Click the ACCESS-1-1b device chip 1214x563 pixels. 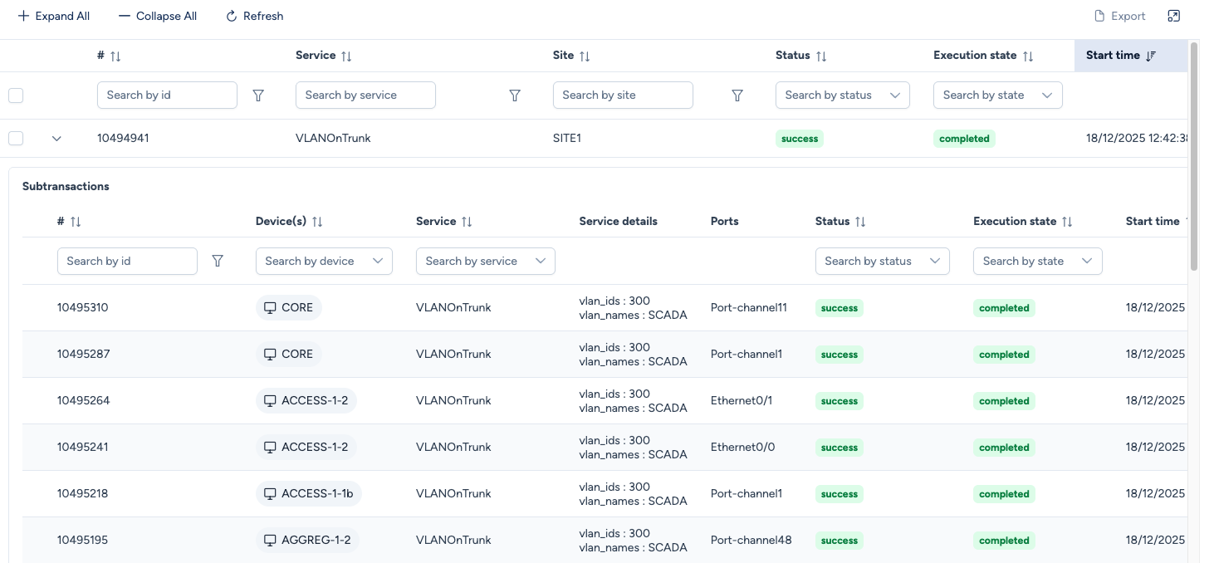[x=308, y=494]
